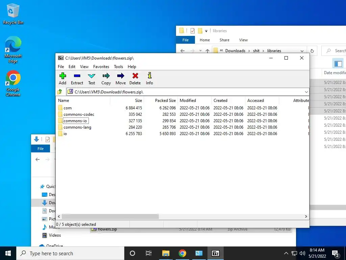Open the Edit menu in 7-Zip

[72, 67]
